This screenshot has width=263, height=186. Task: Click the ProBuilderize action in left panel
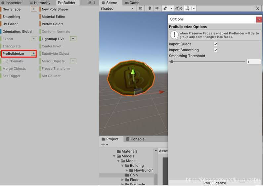pos(13,53)
